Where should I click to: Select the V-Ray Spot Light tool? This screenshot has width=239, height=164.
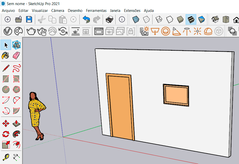click(176, 31)
